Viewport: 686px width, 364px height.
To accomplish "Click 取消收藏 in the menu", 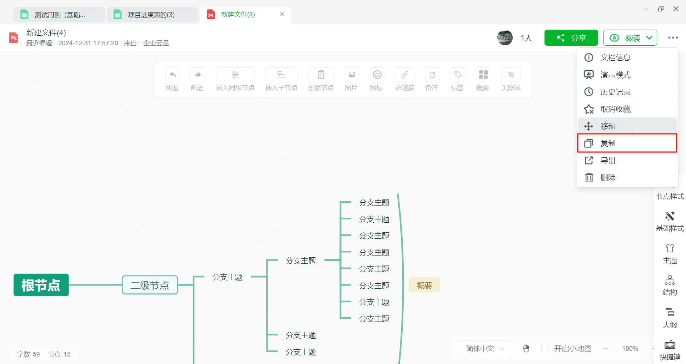I will (627, 109).
